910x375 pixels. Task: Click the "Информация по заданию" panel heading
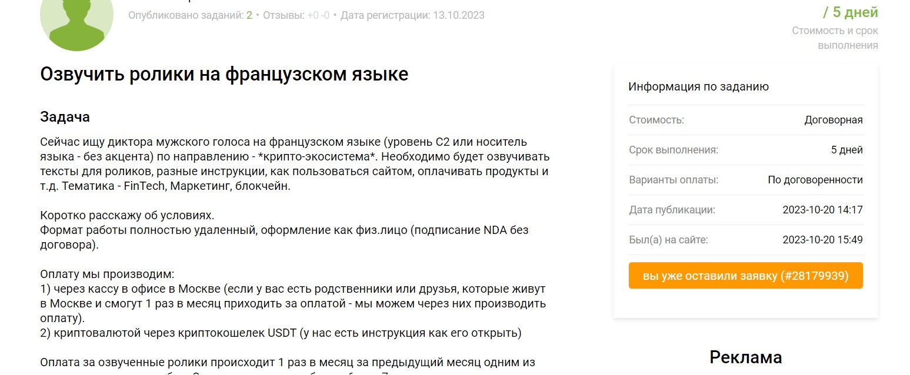698,87
